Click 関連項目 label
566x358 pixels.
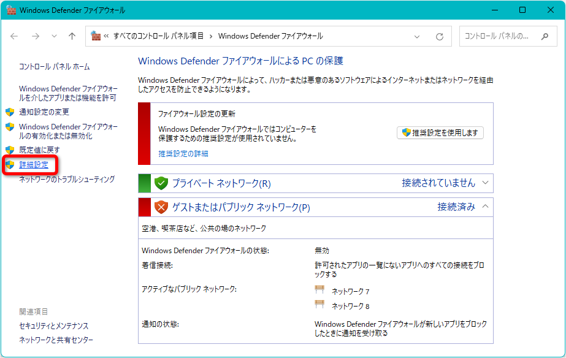(34, 312)
